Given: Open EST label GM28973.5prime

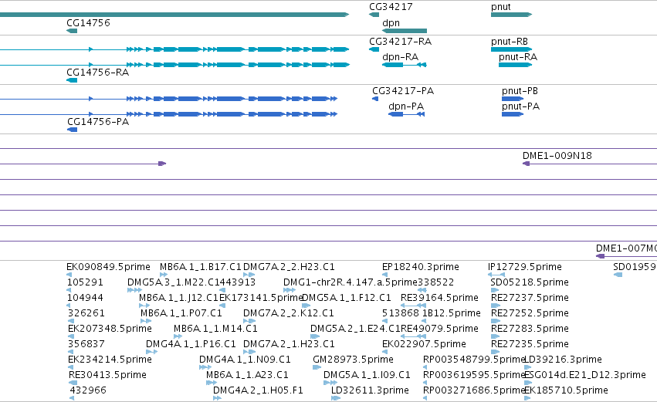Looking at the screenshot, I should (x=353, y=360).
